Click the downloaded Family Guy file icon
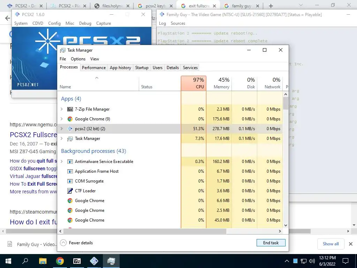357x268 pixels. click(x=10, y=244)
